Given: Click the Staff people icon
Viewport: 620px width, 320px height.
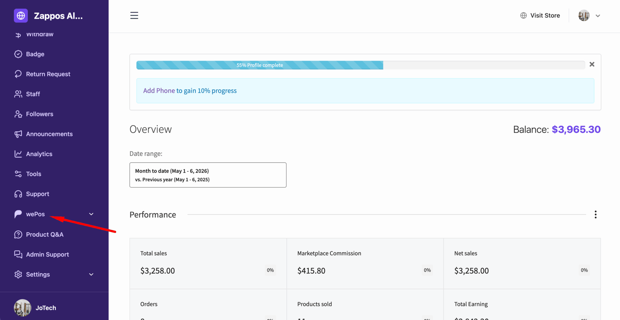Looking at the screenshot, I should pyautogui.click(x=18, y=94).
